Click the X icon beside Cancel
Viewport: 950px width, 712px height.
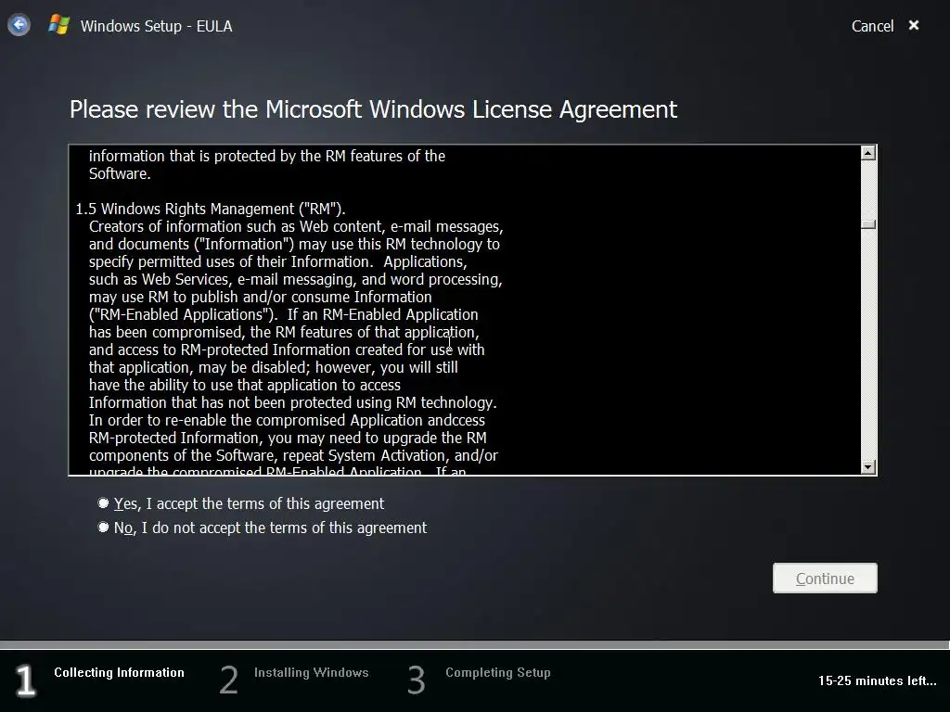[914, 25]
